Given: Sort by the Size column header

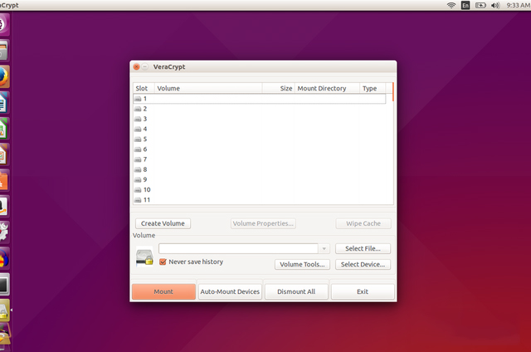Looking at the screenshot, I should (x=279, y=89).
